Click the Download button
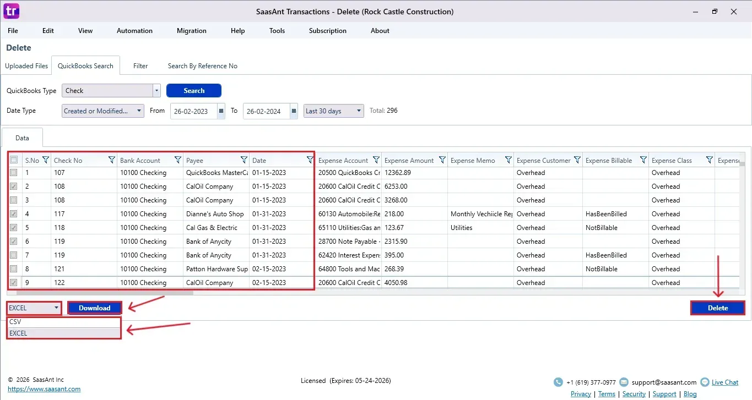 click(x=95, y=308)
